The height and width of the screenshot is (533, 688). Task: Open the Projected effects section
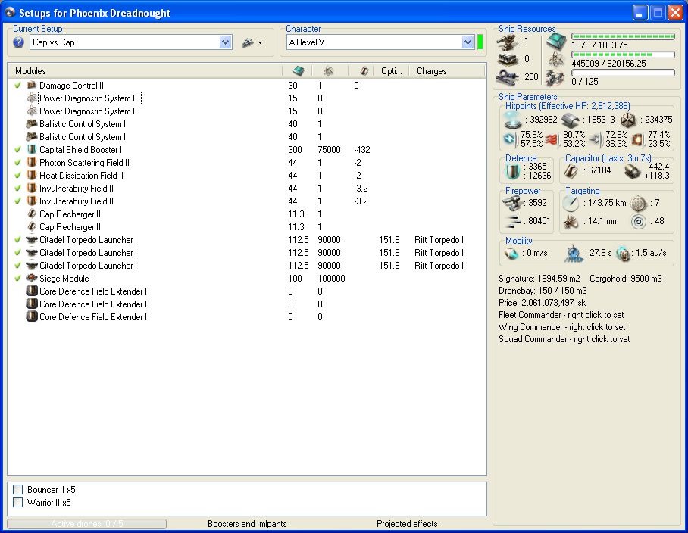[x=407, y=523]
